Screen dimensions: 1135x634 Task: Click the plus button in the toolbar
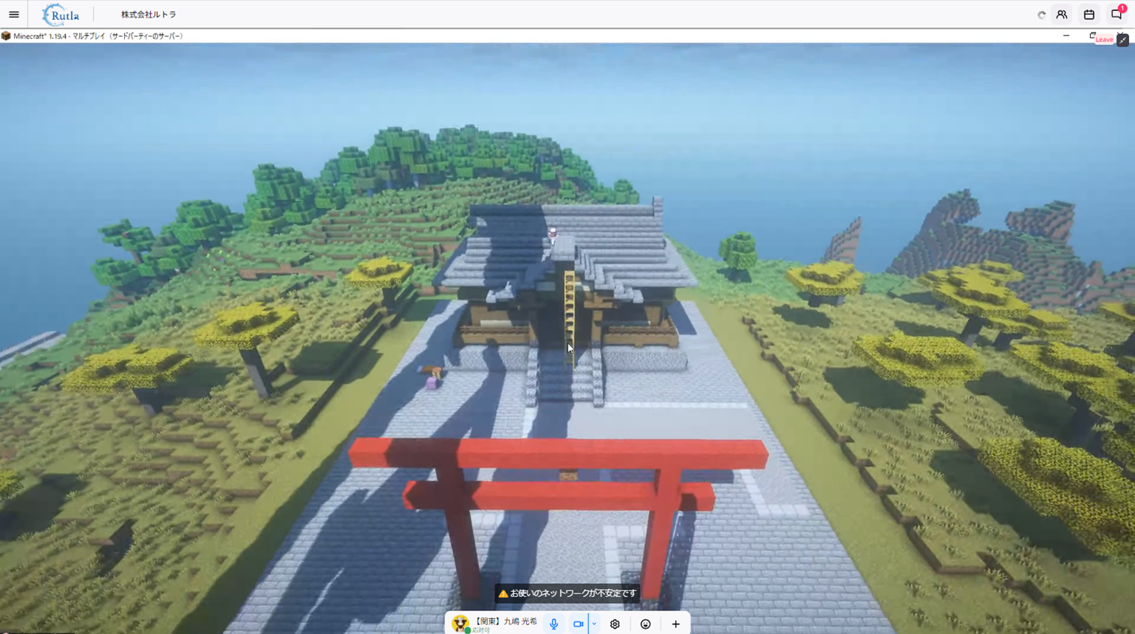675,624
